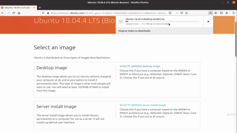Reload the current page
This screenshot has height=133, width=237.
[x=14, y=13]
